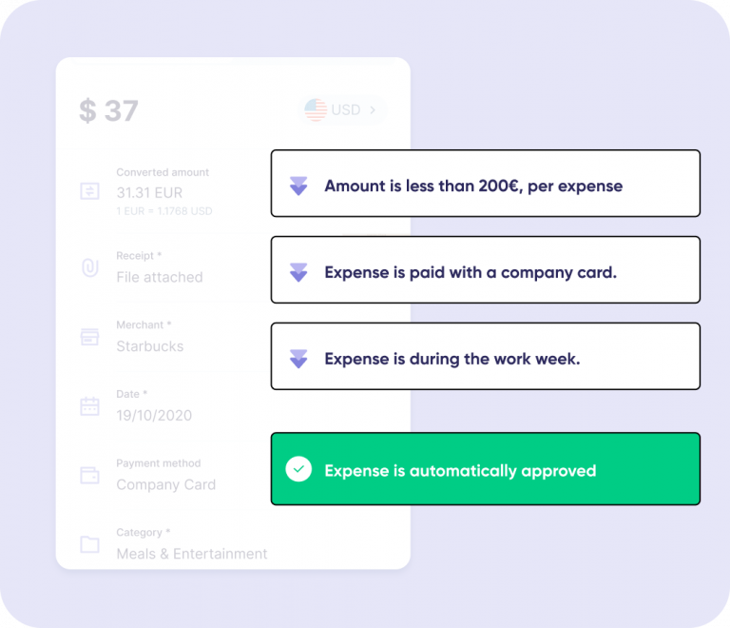Click the merchant storefront icon
This screenshot has height=628, width=730.
(89, 337)
